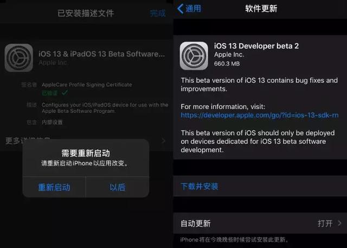Select the 打开 value of auto update
This screenshot has height=248, width=347.
[x=325, y=224]
